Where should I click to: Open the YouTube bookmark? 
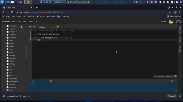coord(29,16)
